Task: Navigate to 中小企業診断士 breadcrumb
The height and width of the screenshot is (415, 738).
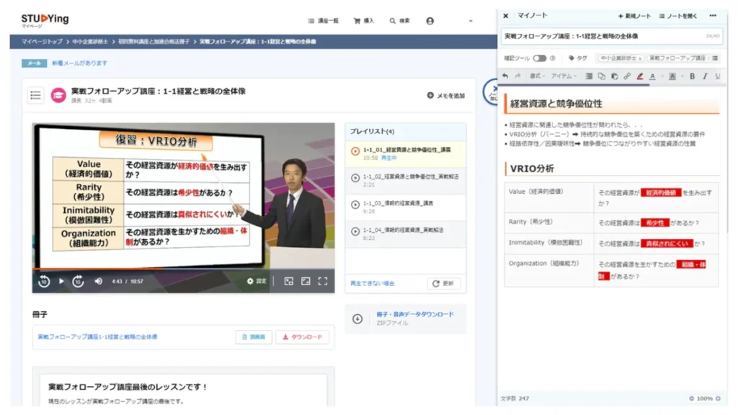Action: click(x=90, y=41)
